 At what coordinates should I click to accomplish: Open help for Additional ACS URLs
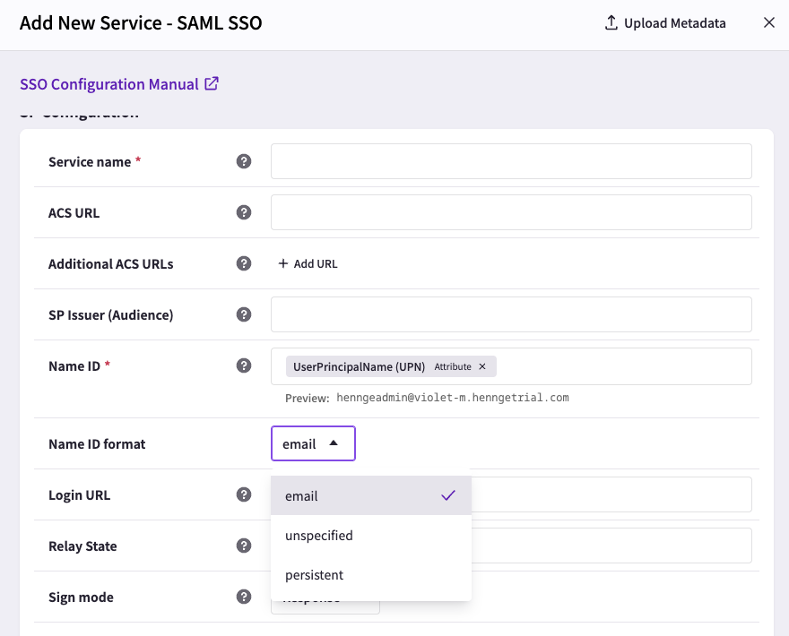(x=244, y=263)
